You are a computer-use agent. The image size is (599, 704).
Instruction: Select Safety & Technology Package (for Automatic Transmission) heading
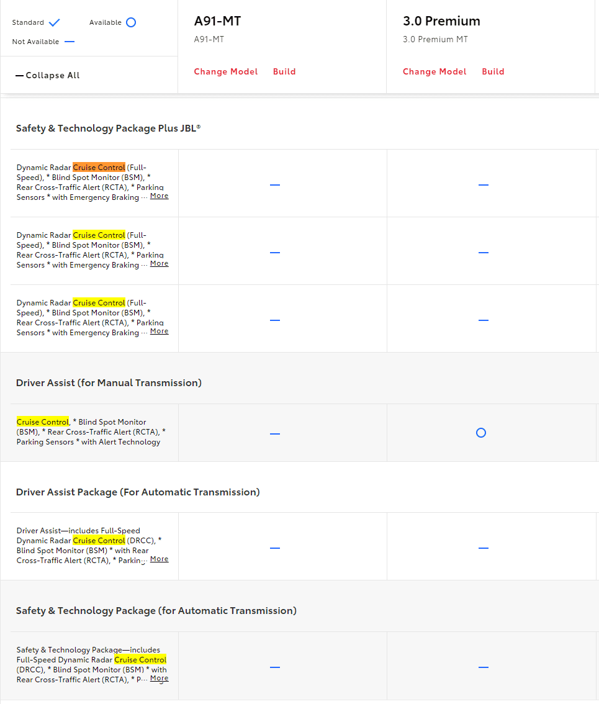pos(156,611)
